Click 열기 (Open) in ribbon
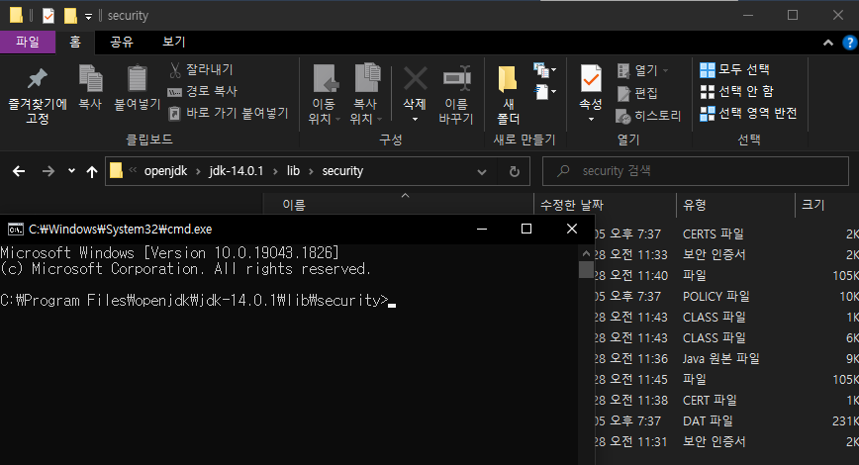Screen dimensions: 859x465 [642, 70]
